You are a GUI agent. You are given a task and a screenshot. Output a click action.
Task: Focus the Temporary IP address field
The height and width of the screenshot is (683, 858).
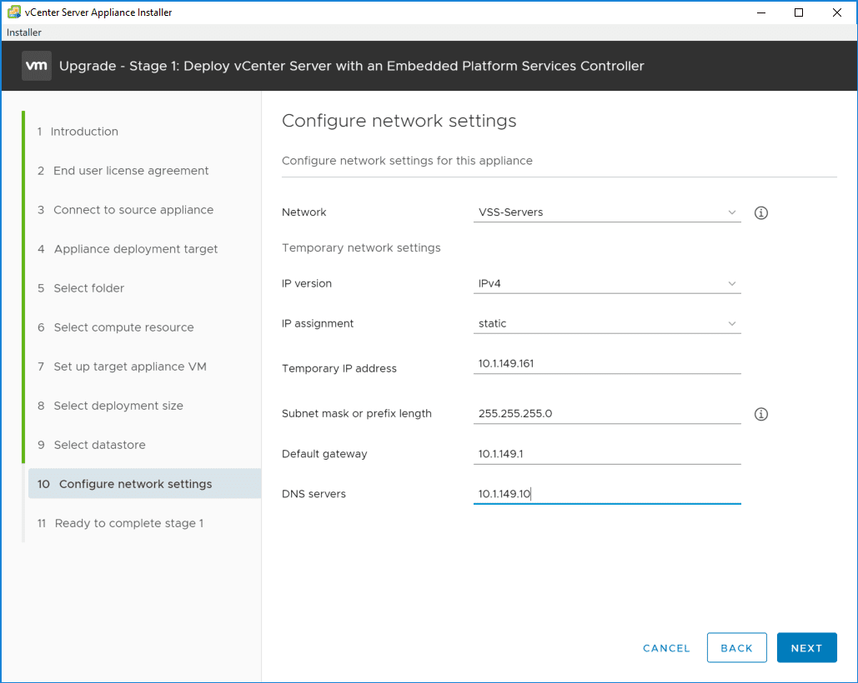(606, 364)
